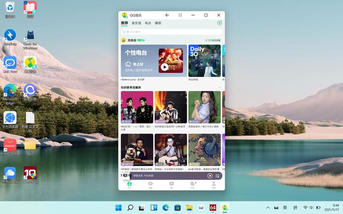Switch to the 播客 tab
Screen dimensions: 343x214
tap(158, 23)
